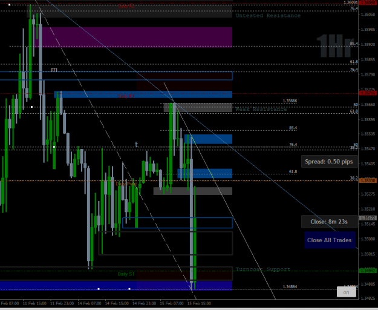Click the Daily S1 pivot label

click(x=126, y=274)
